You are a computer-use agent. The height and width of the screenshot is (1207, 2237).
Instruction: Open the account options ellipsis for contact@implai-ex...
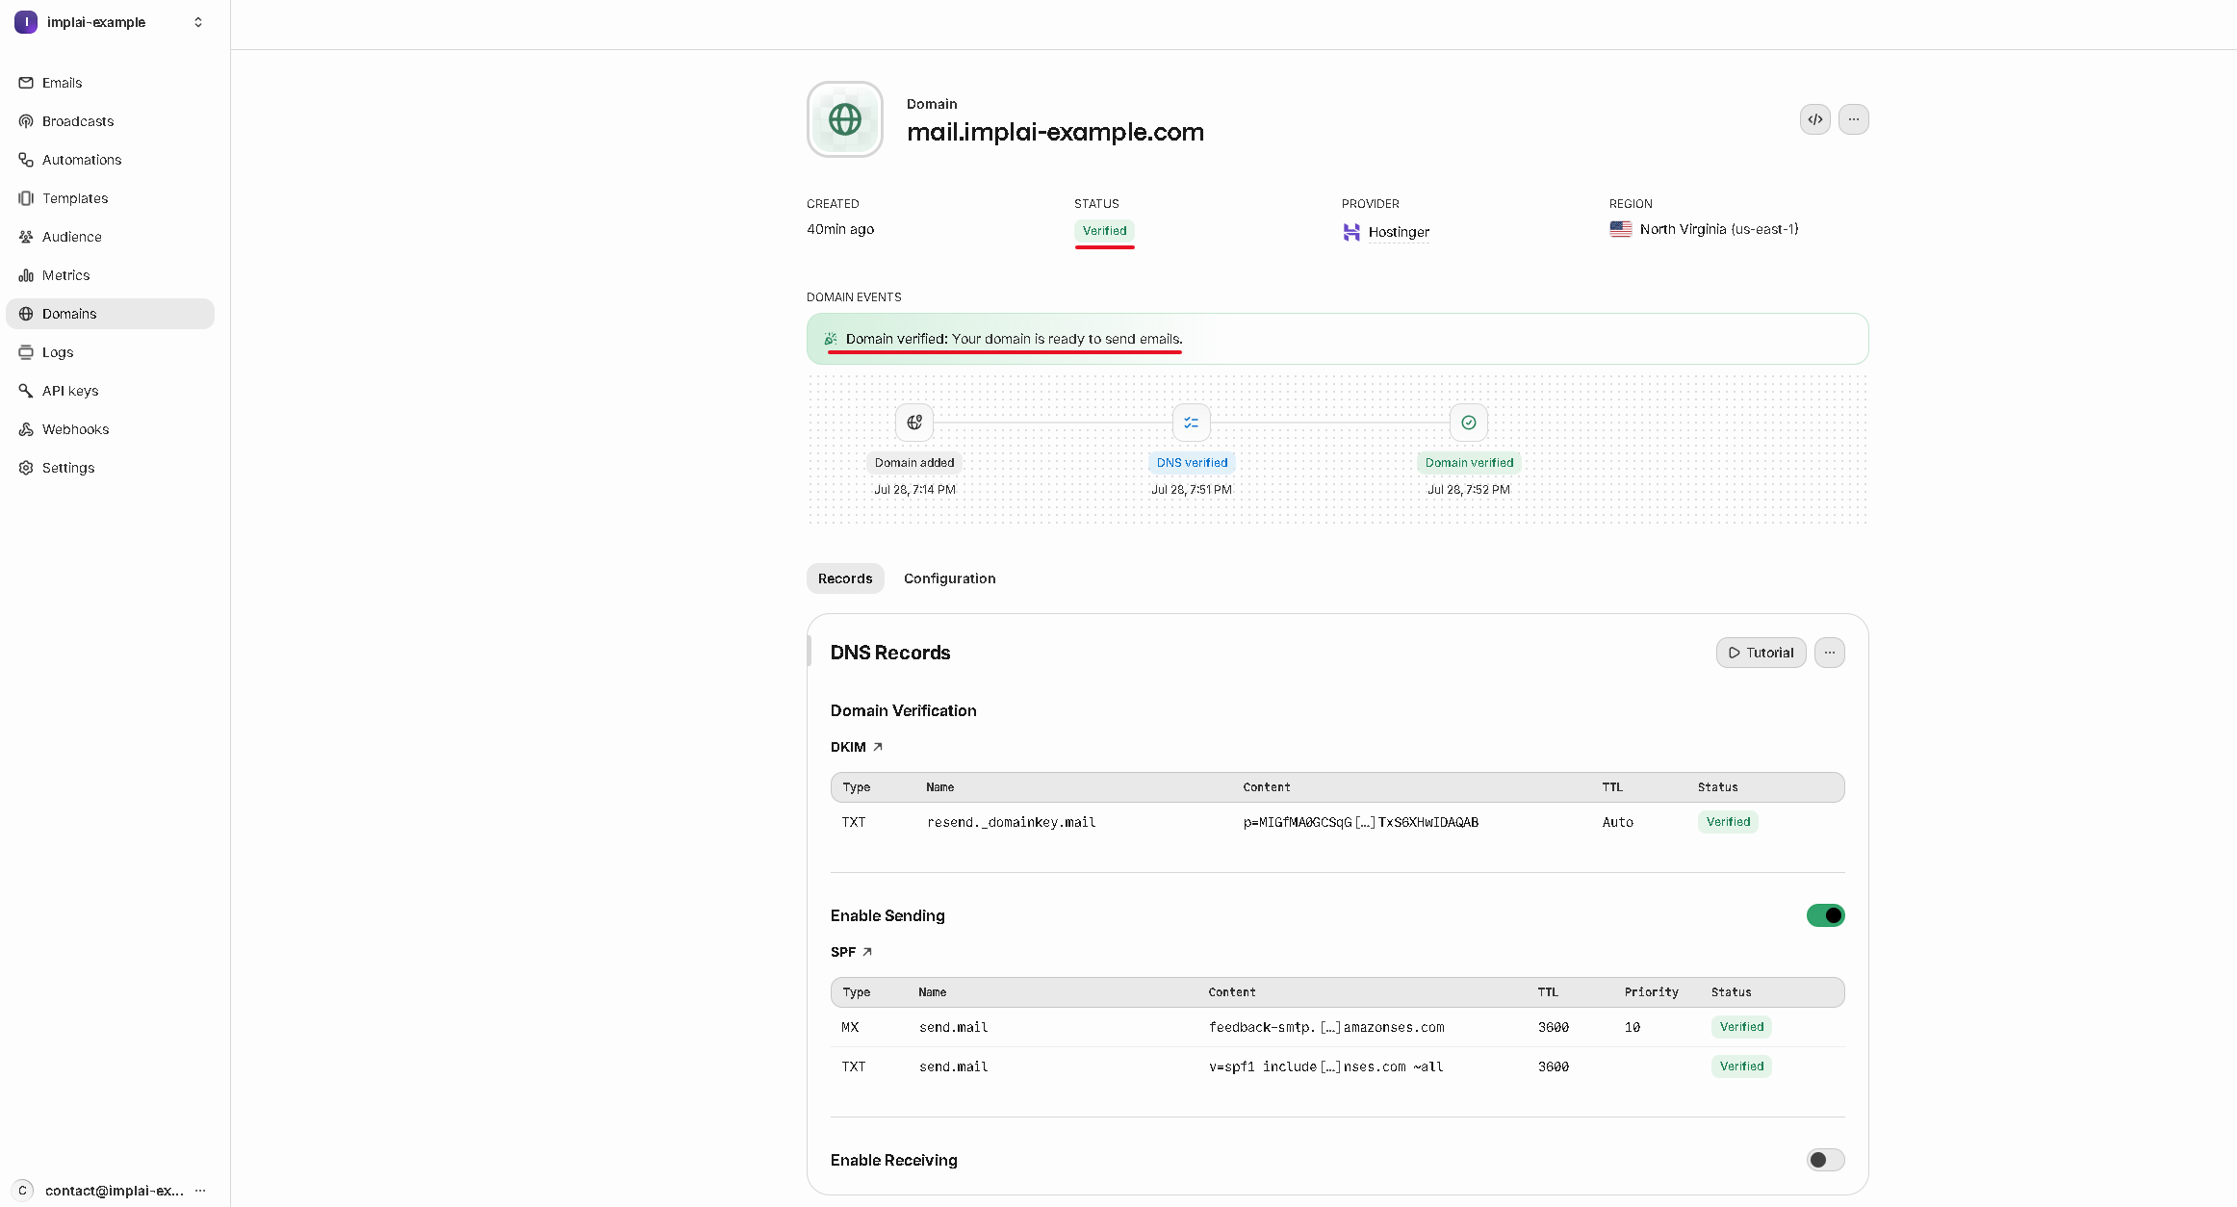pyautogui.click(x=200, y=1191)
